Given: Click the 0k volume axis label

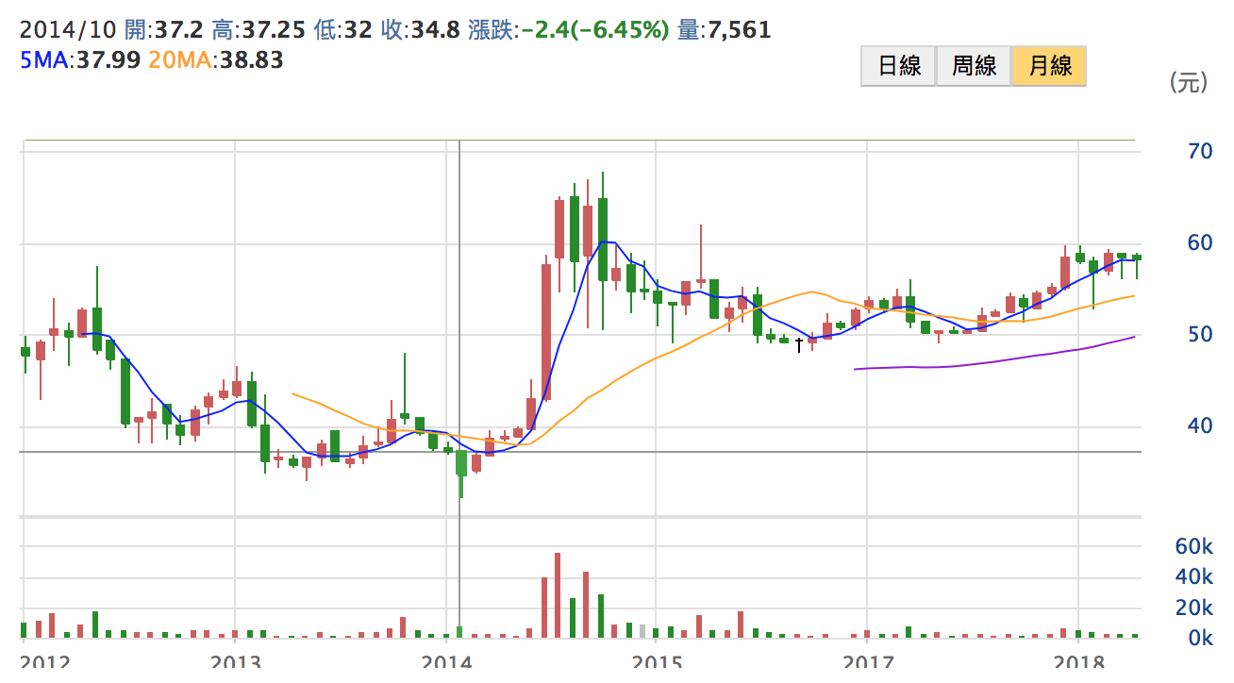Looking at the screenshot, I should pyautogui.click(x=1199, y=638).
